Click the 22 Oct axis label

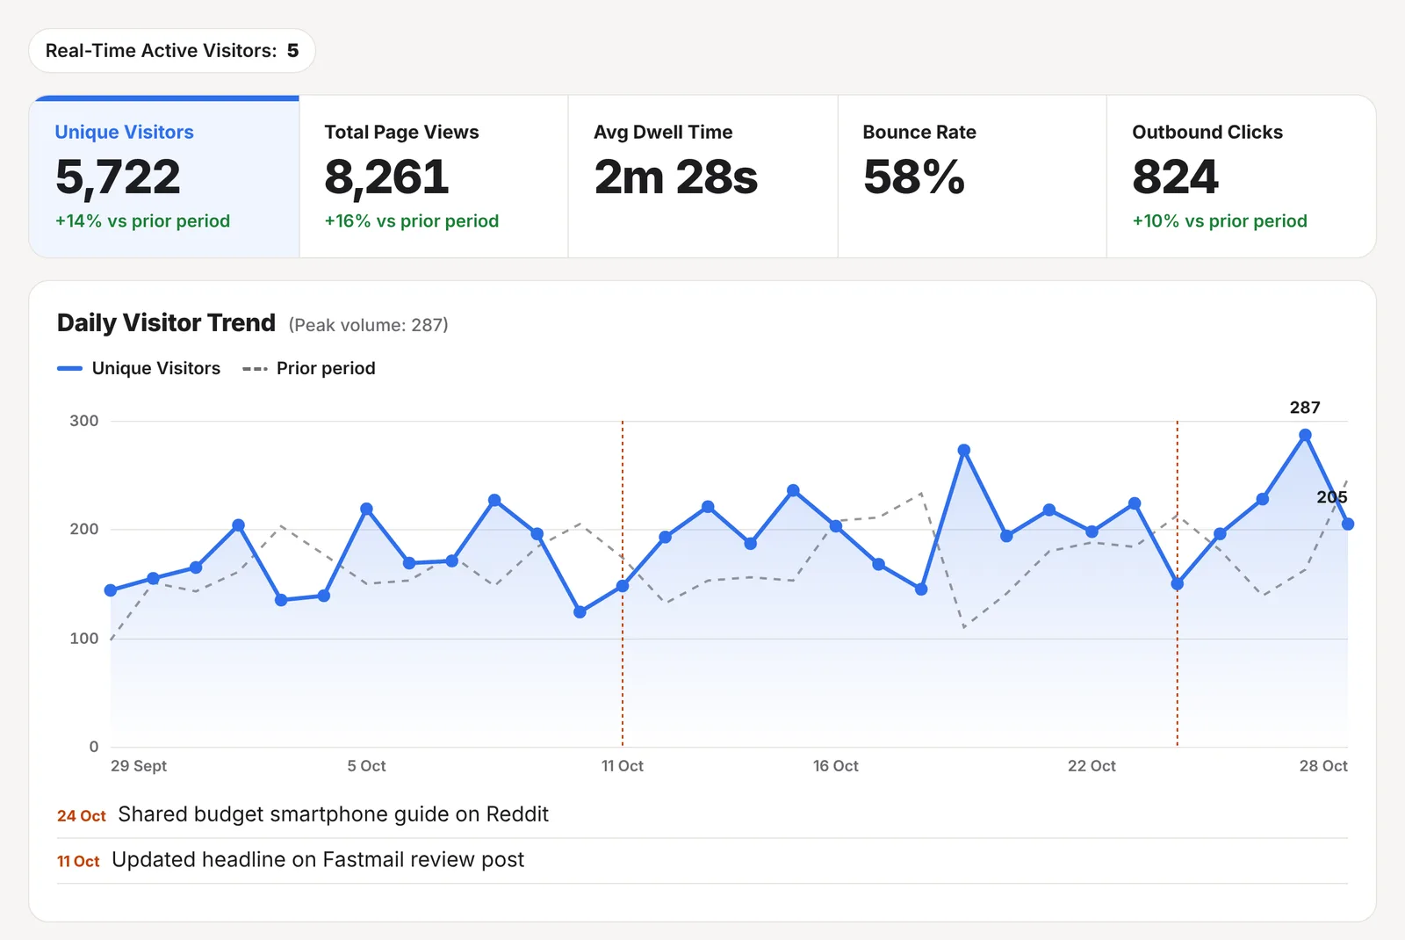(1092, 766)
